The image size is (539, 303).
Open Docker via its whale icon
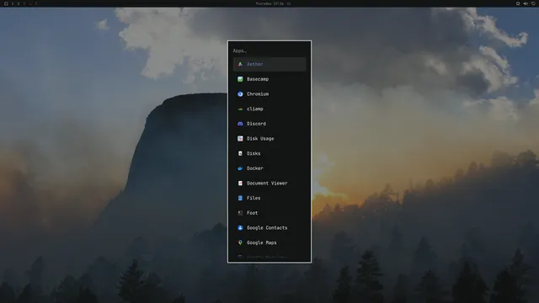pos(240,168)
